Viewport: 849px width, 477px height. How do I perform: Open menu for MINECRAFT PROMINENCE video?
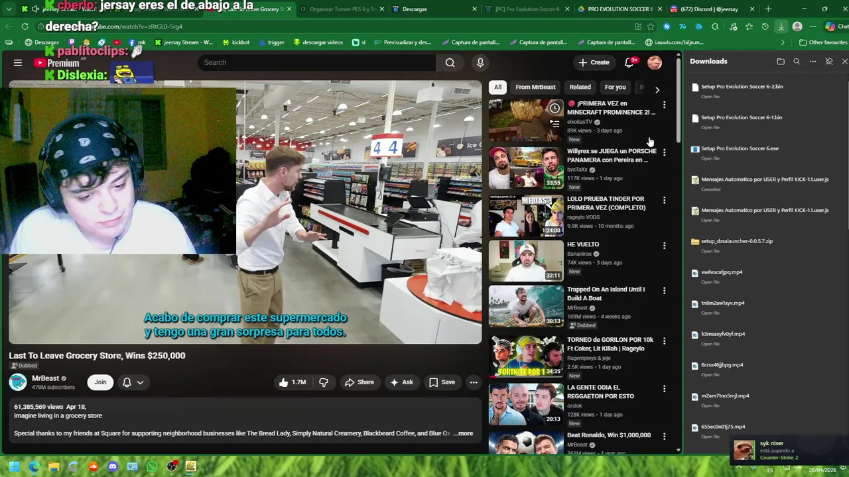click(664, 105)
